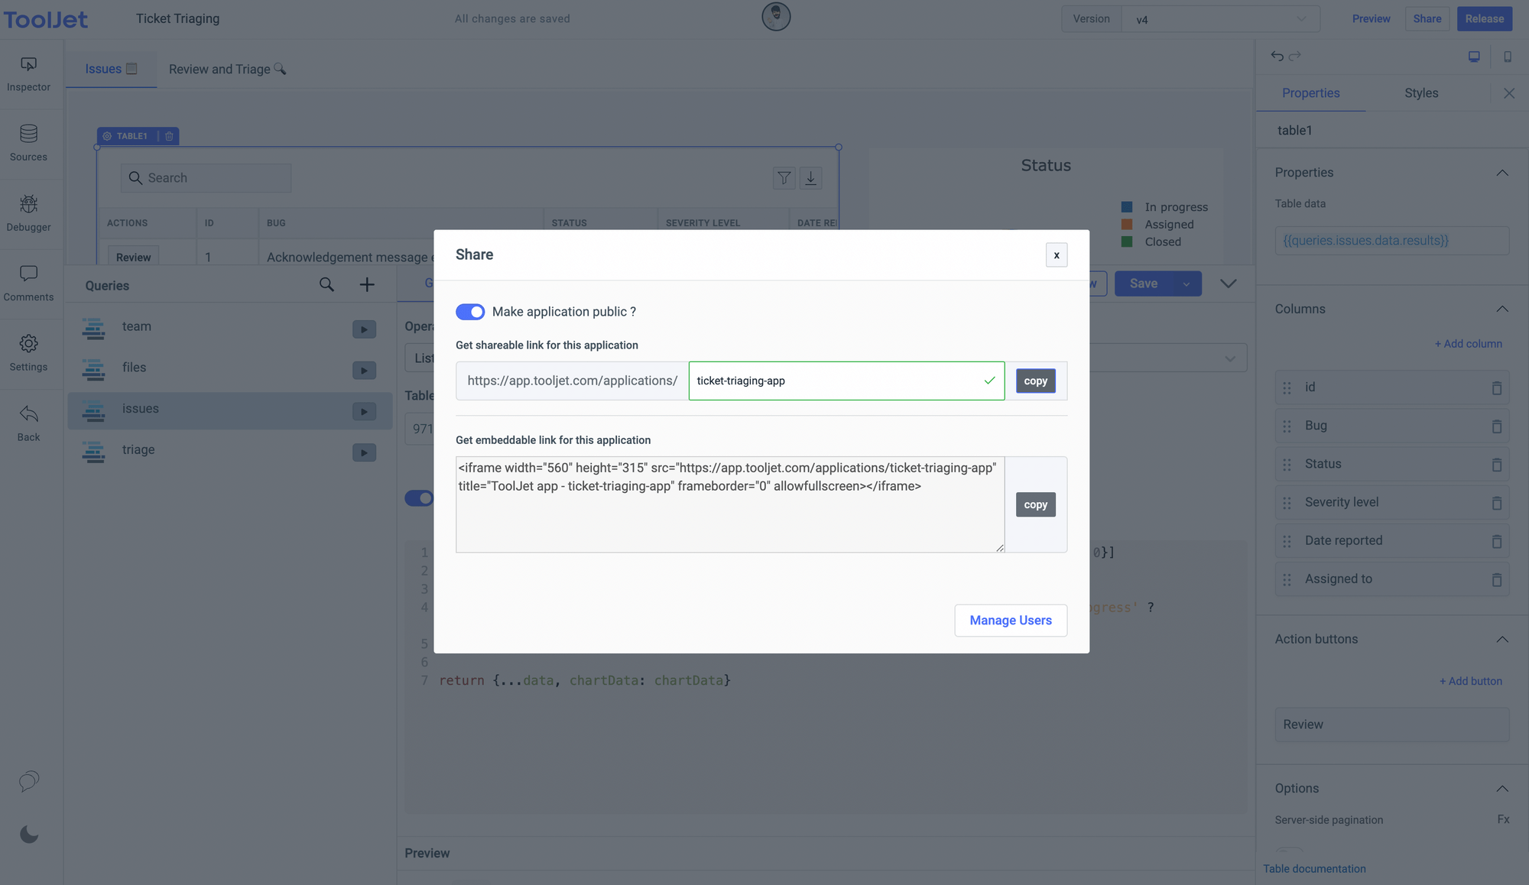1529x885 pixels.
Task: Click the In progress blue legend swatch
Action: click(1126, 207)
